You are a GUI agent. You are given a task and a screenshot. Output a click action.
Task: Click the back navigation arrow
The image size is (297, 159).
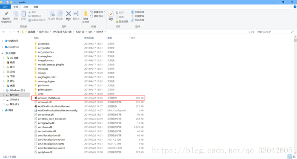pos(3,32)
